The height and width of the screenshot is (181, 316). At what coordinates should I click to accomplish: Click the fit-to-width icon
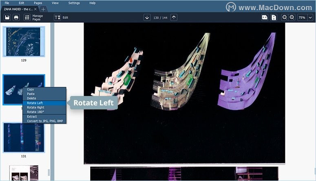pyautogui.click(x=265, y=17)
